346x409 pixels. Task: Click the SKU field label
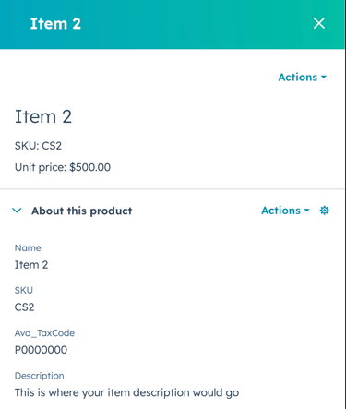24,290
